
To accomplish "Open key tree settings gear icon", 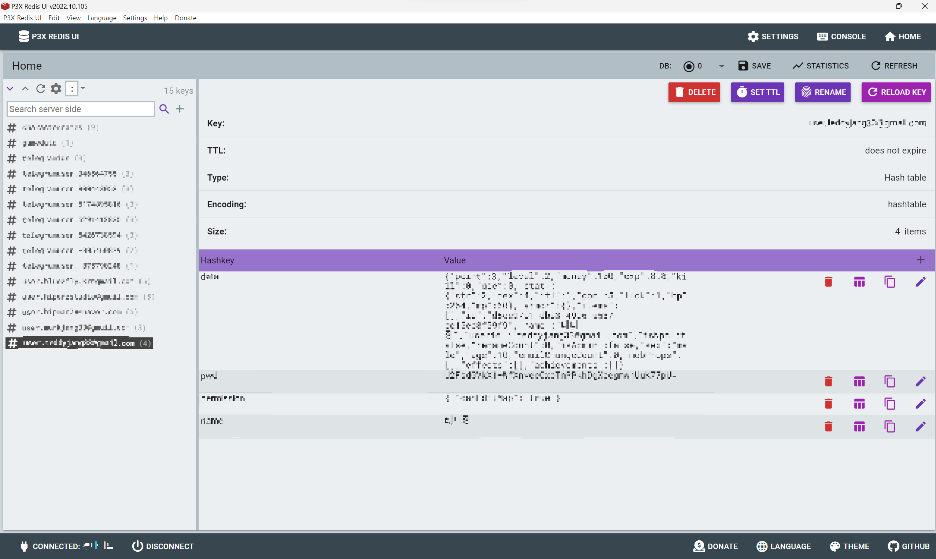I will [56, 89].
